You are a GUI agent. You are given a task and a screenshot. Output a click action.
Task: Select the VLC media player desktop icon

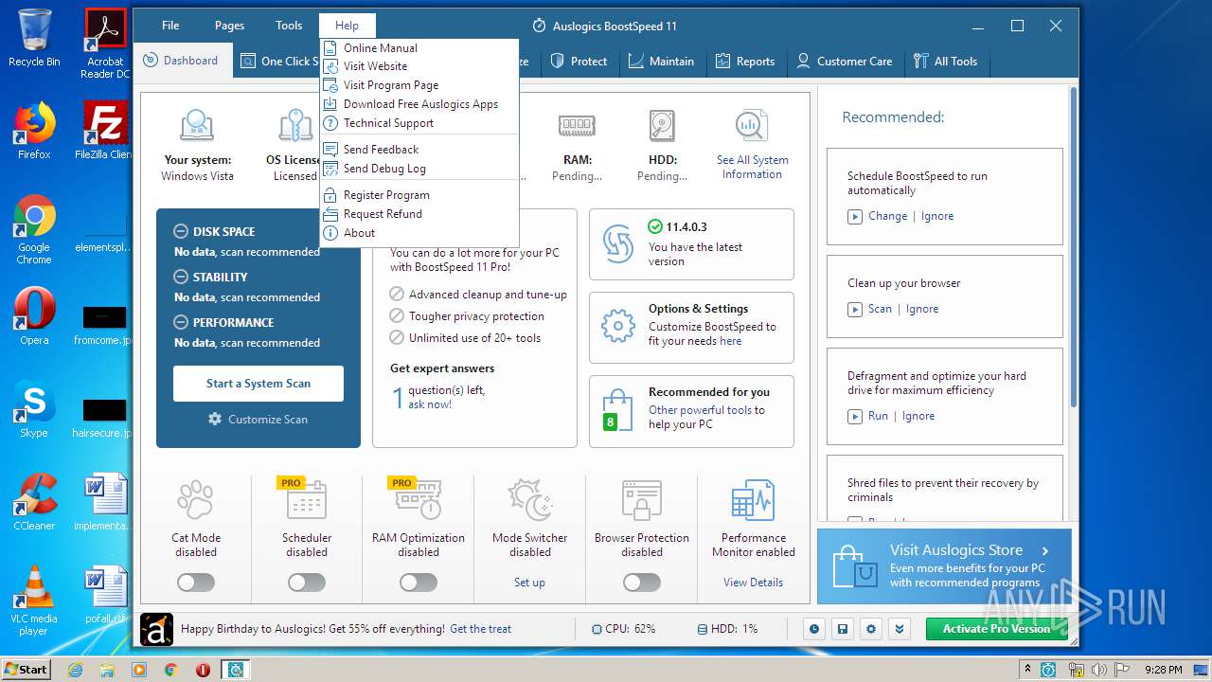pyautogui.click(x=34, y=601)
